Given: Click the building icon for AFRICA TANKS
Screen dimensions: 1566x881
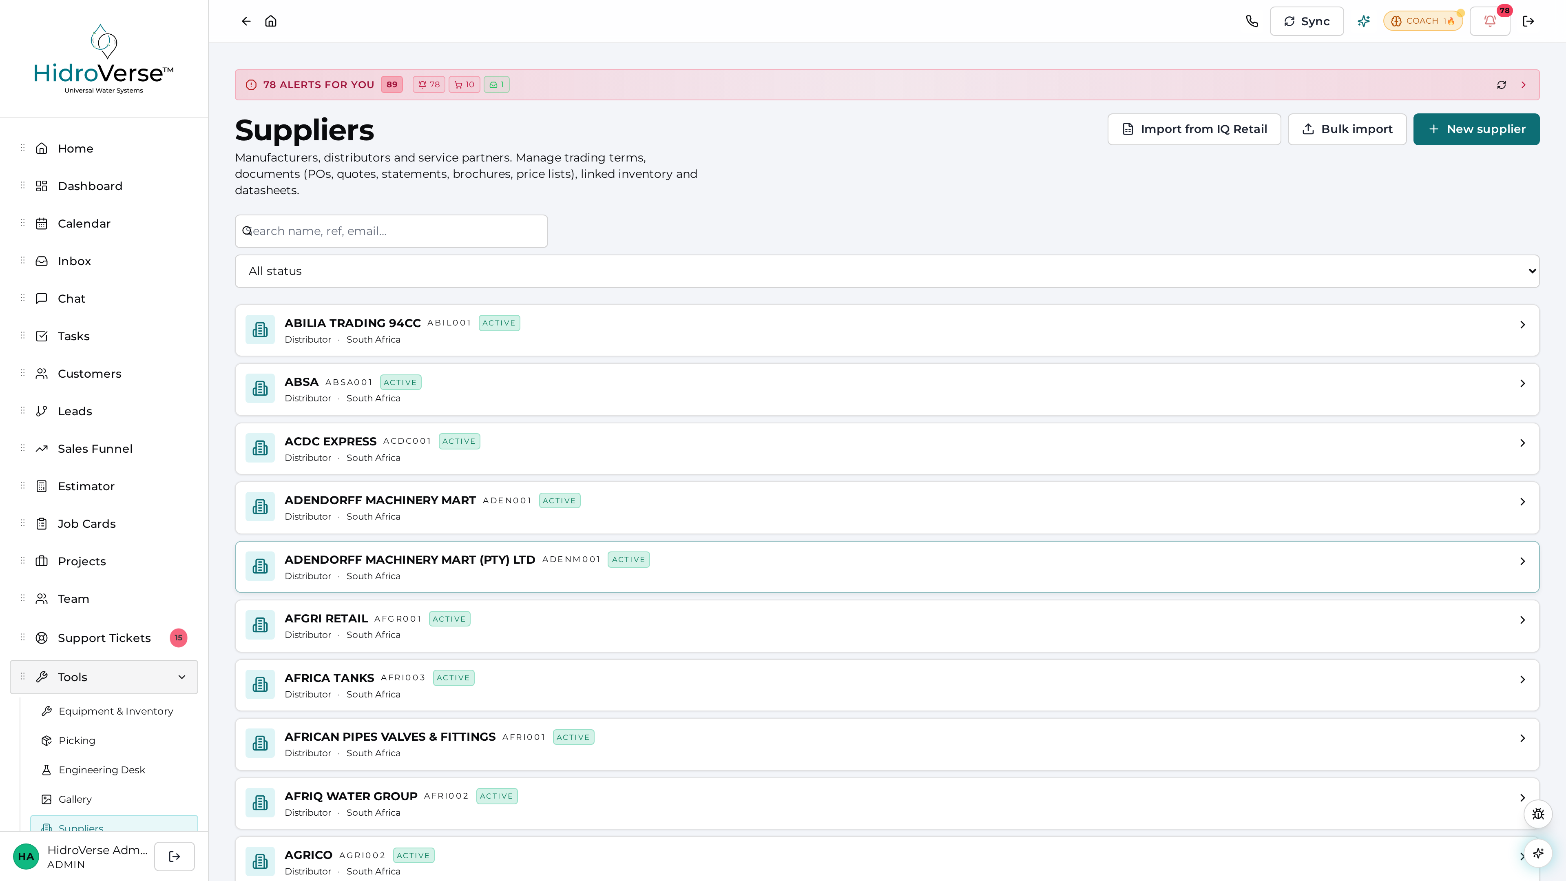Looking at the screenshot, I should [260, 685].
